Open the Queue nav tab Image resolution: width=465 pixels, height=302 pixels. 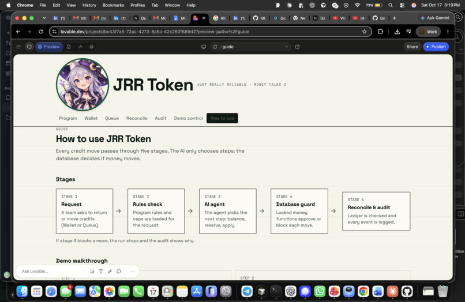click(112, 118)
